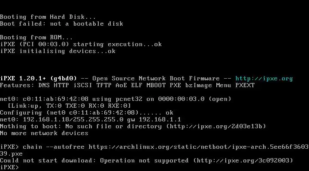Click the "Nothing to boot" error text
This screenshot has width=309, height=171.
click(x=29, y=126)
